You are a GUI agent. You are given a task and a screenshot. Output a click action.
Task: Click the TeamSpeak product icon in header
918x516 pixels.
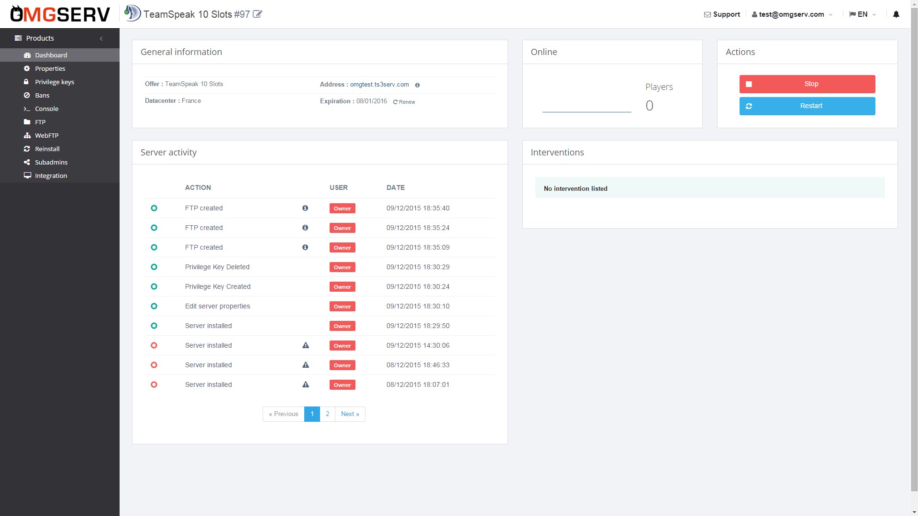click(x=133, y=13)
